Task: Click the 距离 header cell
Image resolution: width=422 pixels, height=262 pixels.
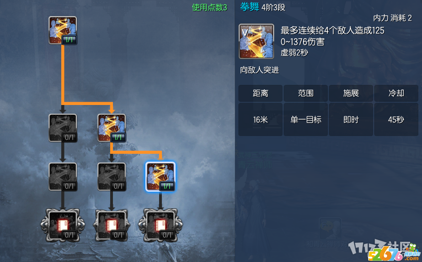Action: [261, 93]
